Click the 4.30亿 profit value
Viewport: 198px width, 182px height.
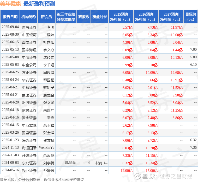127,42
